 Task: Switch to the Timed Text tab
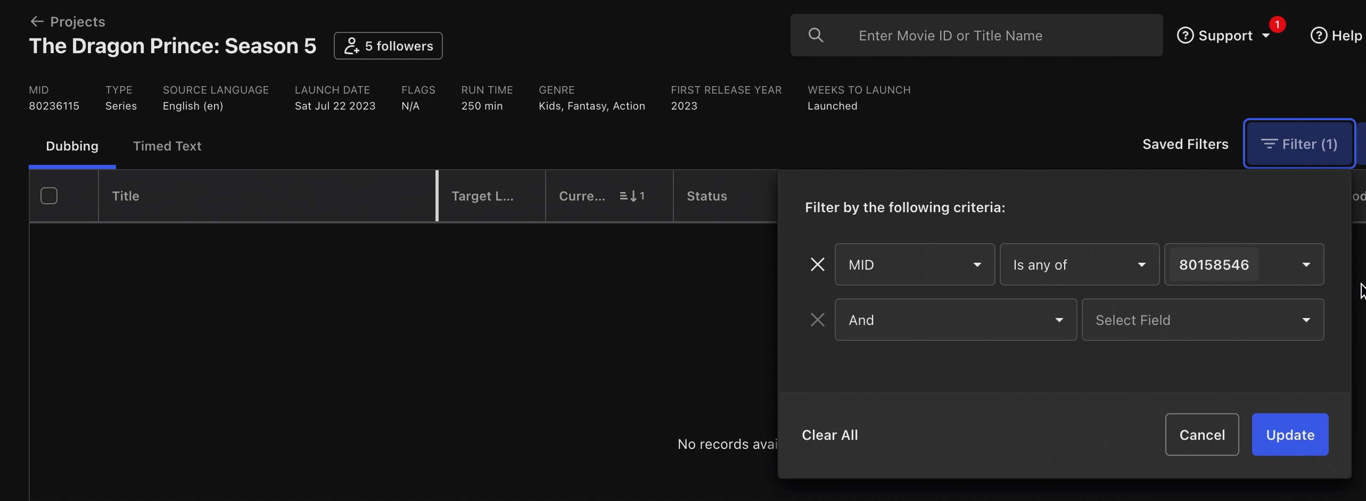(x=167, y=146)
